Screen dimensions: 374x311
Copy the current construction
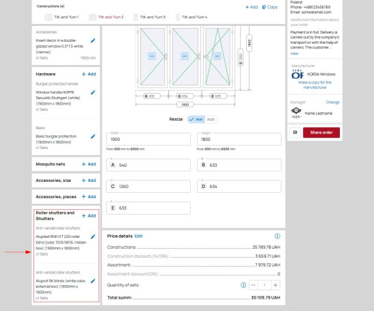(270, 7)
